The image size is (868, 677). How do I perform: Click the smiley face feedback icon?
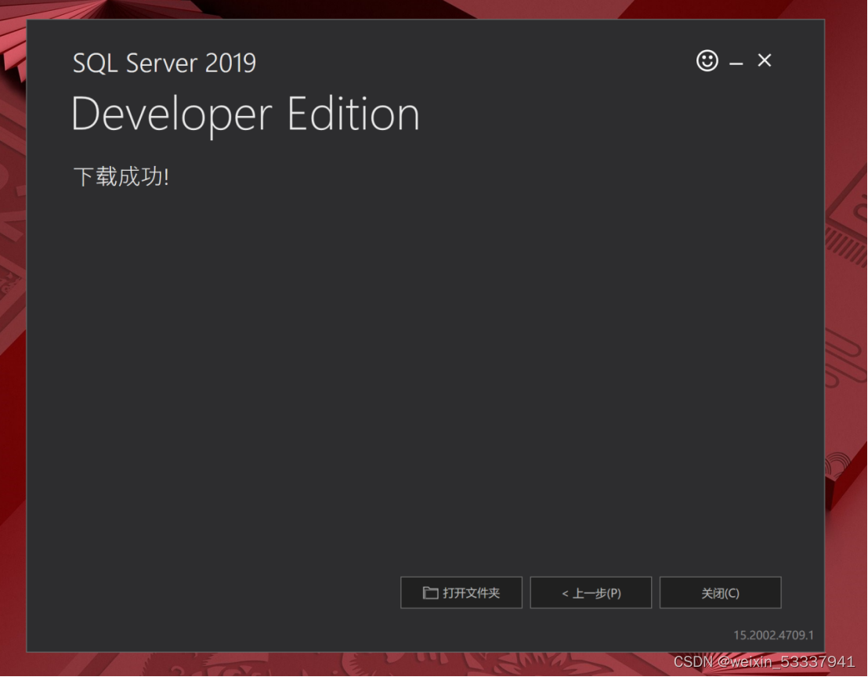point(707,60)
